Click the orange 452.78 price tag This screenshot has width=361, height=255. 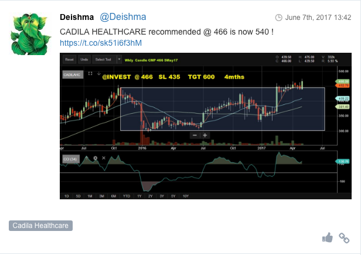click(x=343, y=86)
